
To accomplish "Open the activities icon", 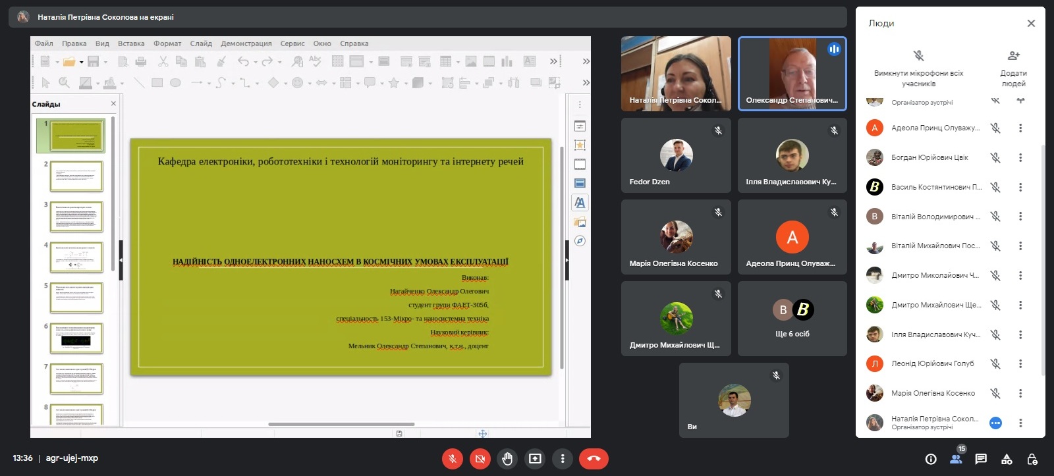I will tap(1007, 460).
